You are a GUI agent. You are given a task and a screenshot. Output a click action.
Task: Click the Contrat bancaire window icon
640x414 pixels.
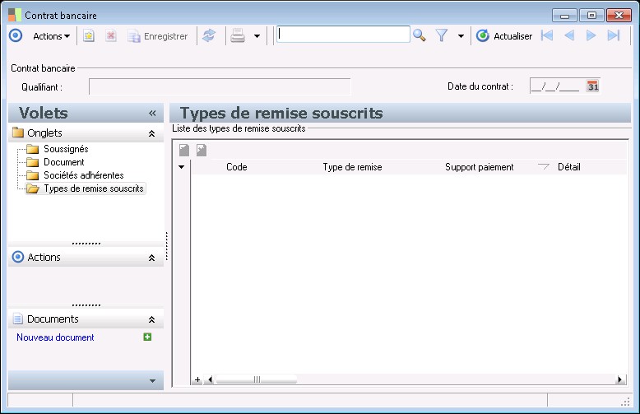coord(15,15)
